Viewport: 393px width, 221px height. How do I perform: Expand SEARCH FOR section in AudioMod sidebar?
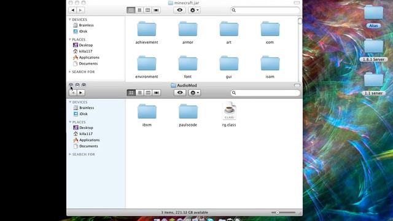click(x=70, y=154)
